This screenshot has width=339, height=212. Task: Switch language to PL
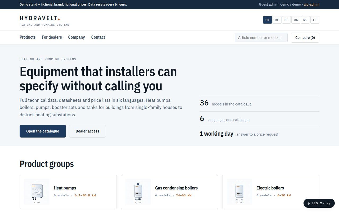pyautogui.click(x=286, y=20)
